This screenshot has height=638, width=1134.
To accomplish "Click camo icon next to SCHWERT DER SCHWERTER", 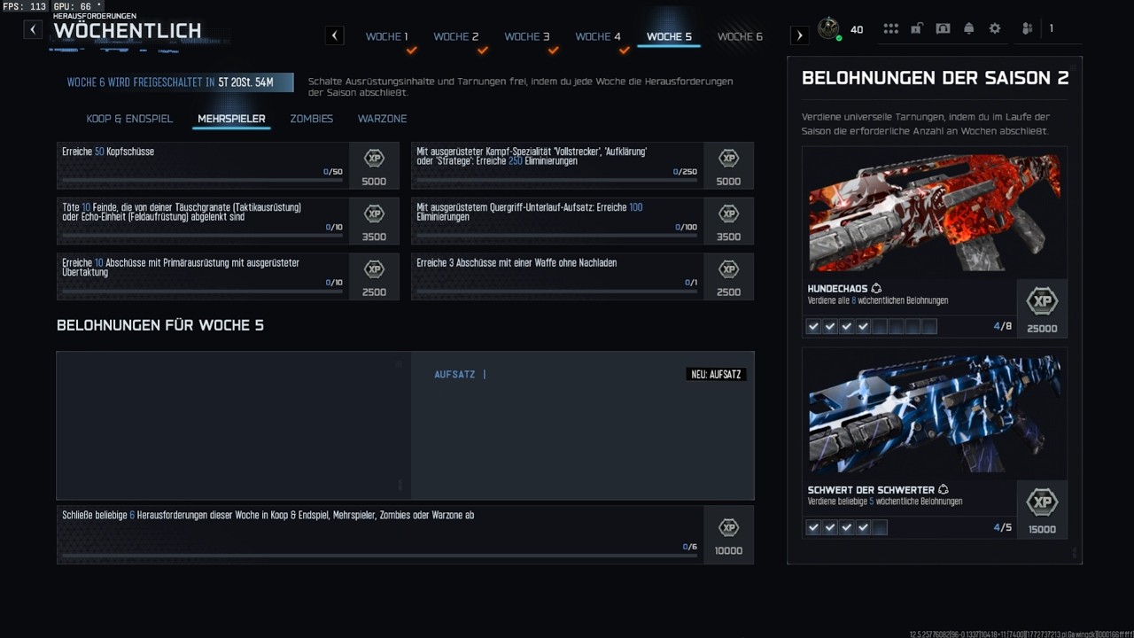I will point(943,490).
